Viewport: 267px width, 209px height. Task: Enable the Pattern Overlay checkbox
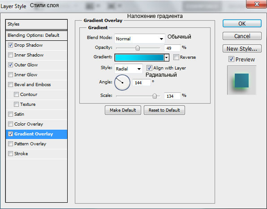pos(10,144)
